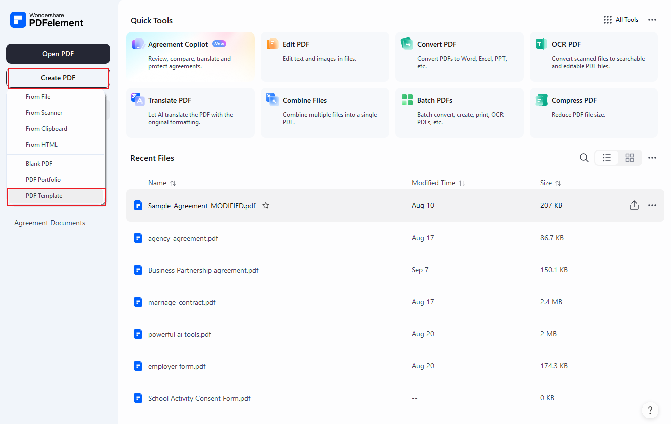Sort files by Name arrows
Viewport: 671px width, 424px height.
tap(173, 183)
